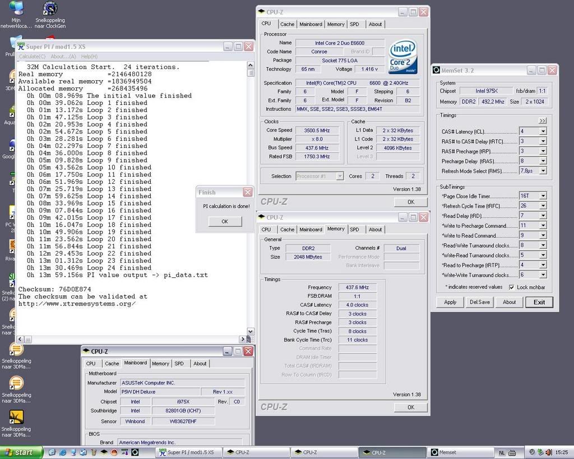Open Help(H) menu in Super PI
This screenshot has width=574, height=459.
89,57
